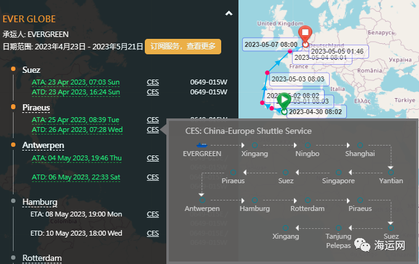Image resolution: width=419 pixels, height=264 pixels.
Task: Click the Piraeus orange bullet marker
Action: (x=13, y=107)
